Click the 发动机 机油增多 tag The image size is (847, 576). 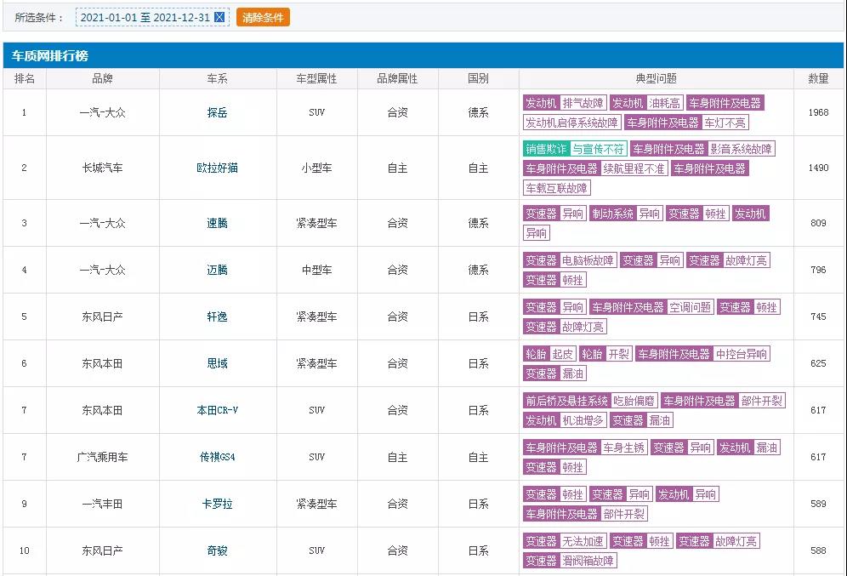coord(565,420)
